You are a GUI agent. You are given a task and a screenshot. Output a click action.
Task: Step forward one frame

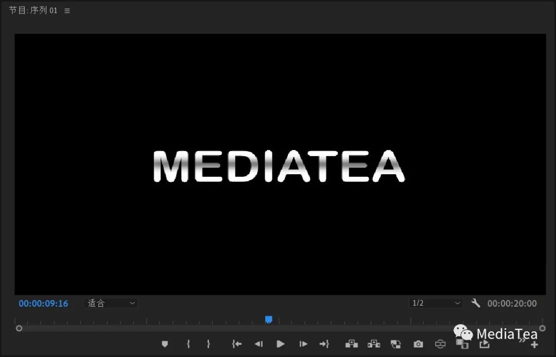(x=303, y=344)
